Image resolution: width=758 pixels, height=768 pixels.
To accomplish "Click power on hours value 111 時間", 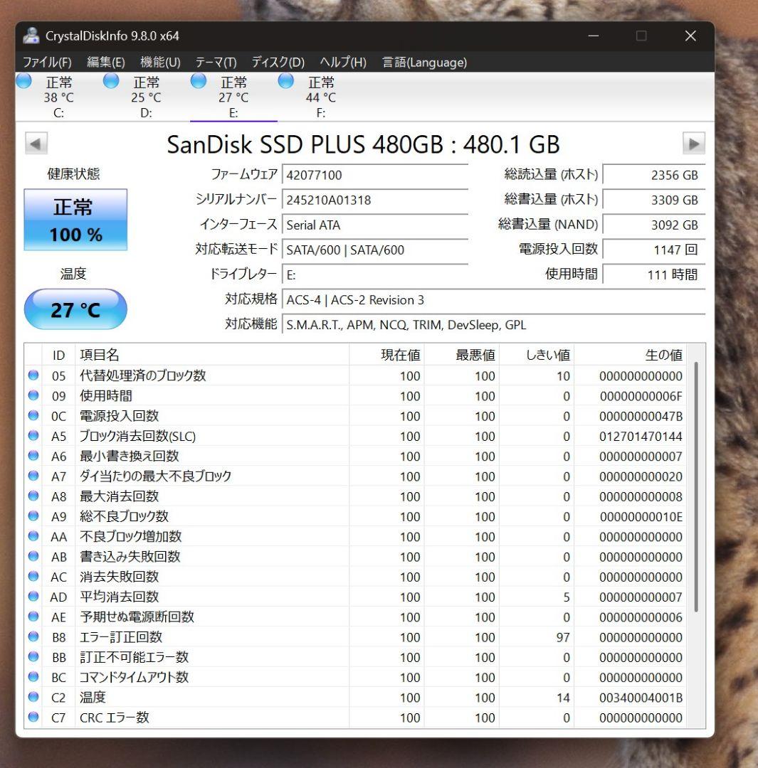I will (x=654, y=274).
